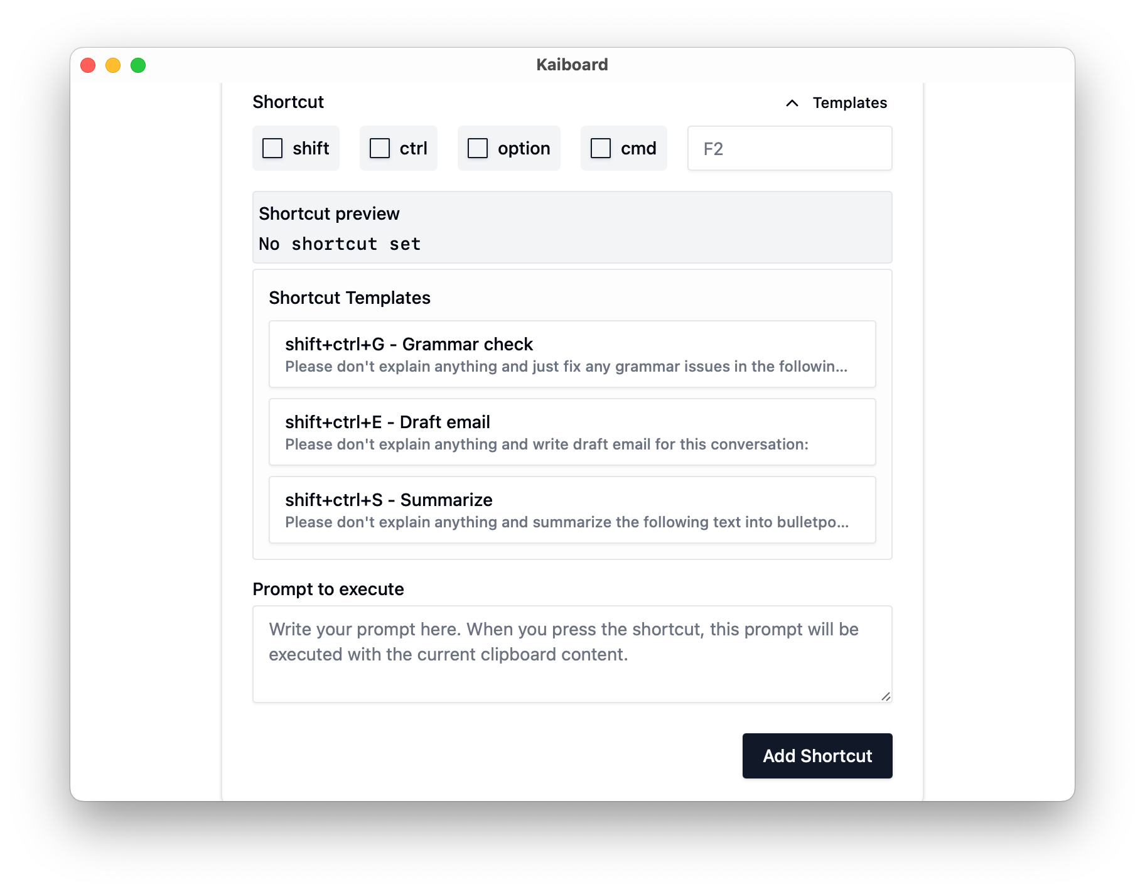
Task: Grab the textarea resize handle
Action: (886, 696)
